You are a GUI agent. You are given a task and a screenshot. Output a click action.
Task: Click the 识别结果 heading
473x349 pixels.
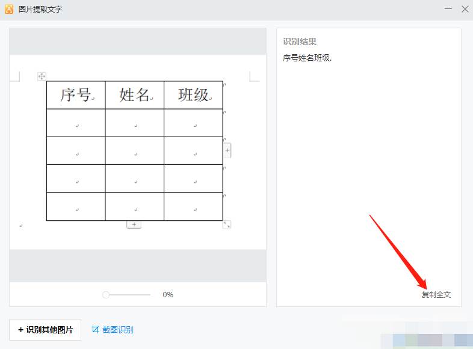point(300,42)
